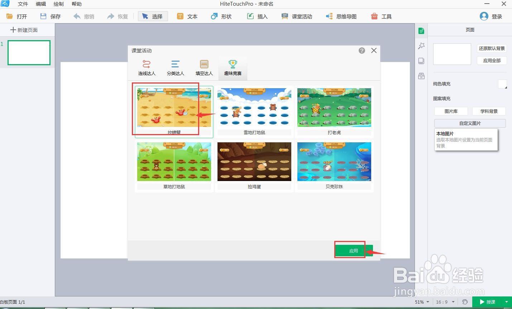Switch to the 填空达人 tab

(204, 68)
